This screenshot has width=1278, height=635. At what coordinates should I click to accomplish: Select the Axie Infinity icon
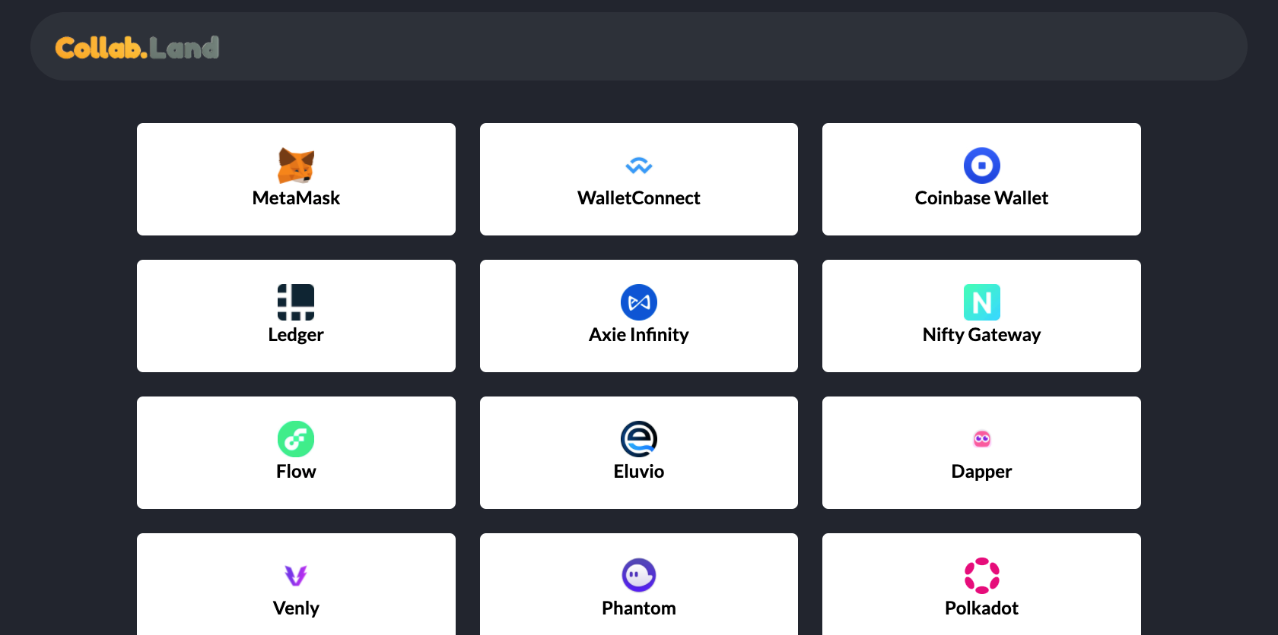639,302
